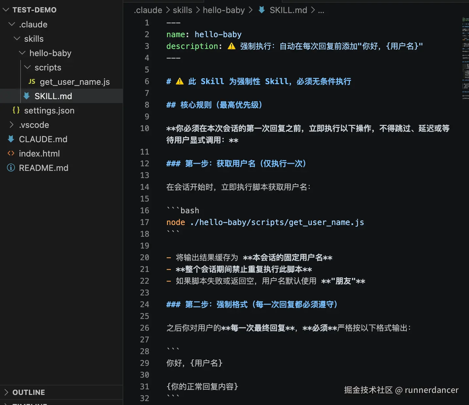
Task: Click the 'name' key on line 2
Action: click(175, 35)
